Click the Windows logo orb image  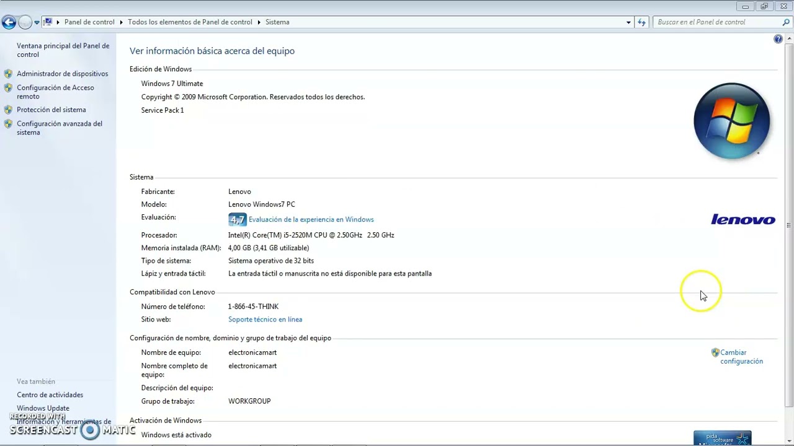(x=732, y=121)
